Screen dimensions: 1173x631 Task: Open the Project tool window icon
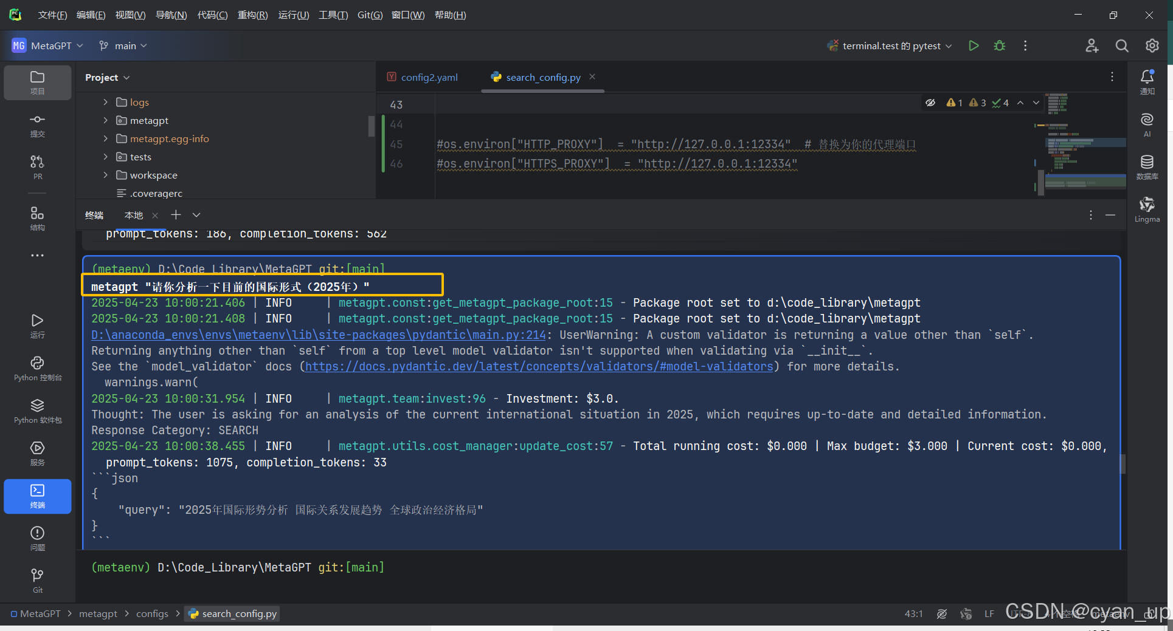[x=37, y=82]
